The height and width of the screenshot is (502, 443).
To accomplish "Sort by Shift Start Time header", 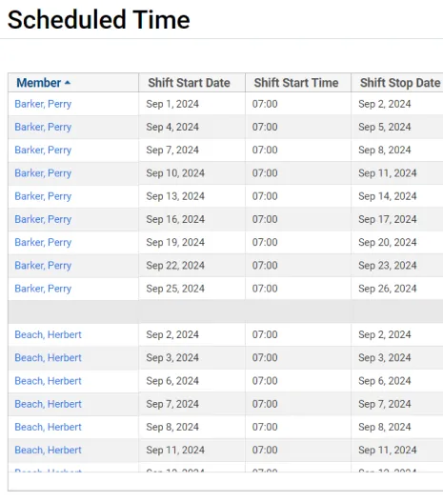I will 296,83.
